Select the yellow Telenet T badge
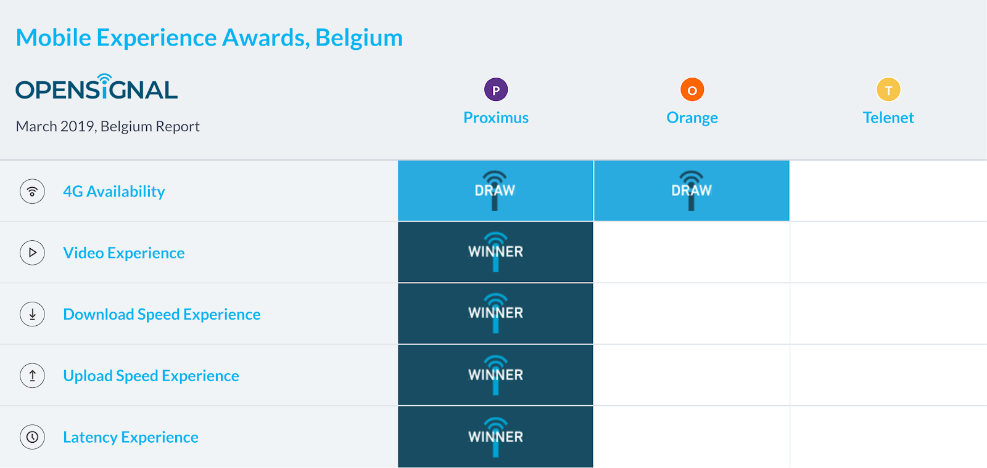The width and height of the screenshot is (987, 468). [x=888, y=90]
